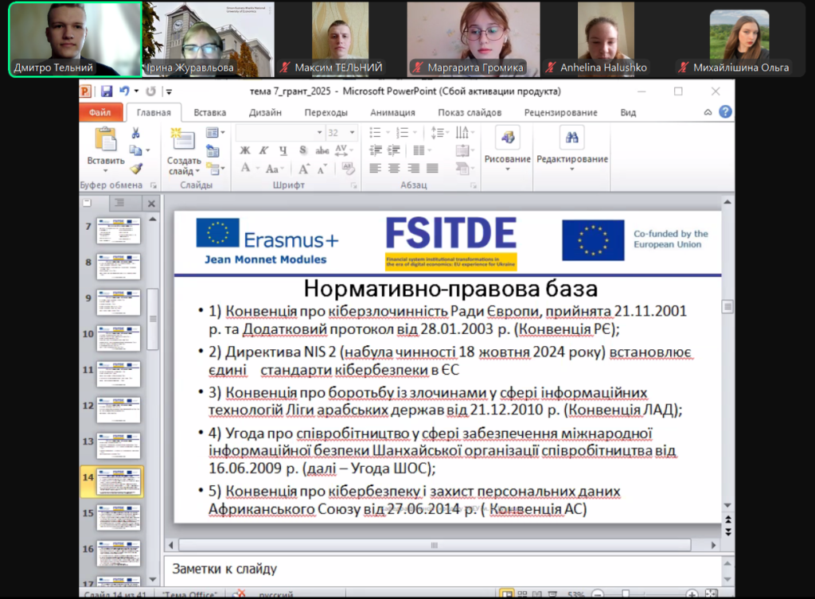
Task: Switch to the Дизайн tab
Action: coord(265,112)
